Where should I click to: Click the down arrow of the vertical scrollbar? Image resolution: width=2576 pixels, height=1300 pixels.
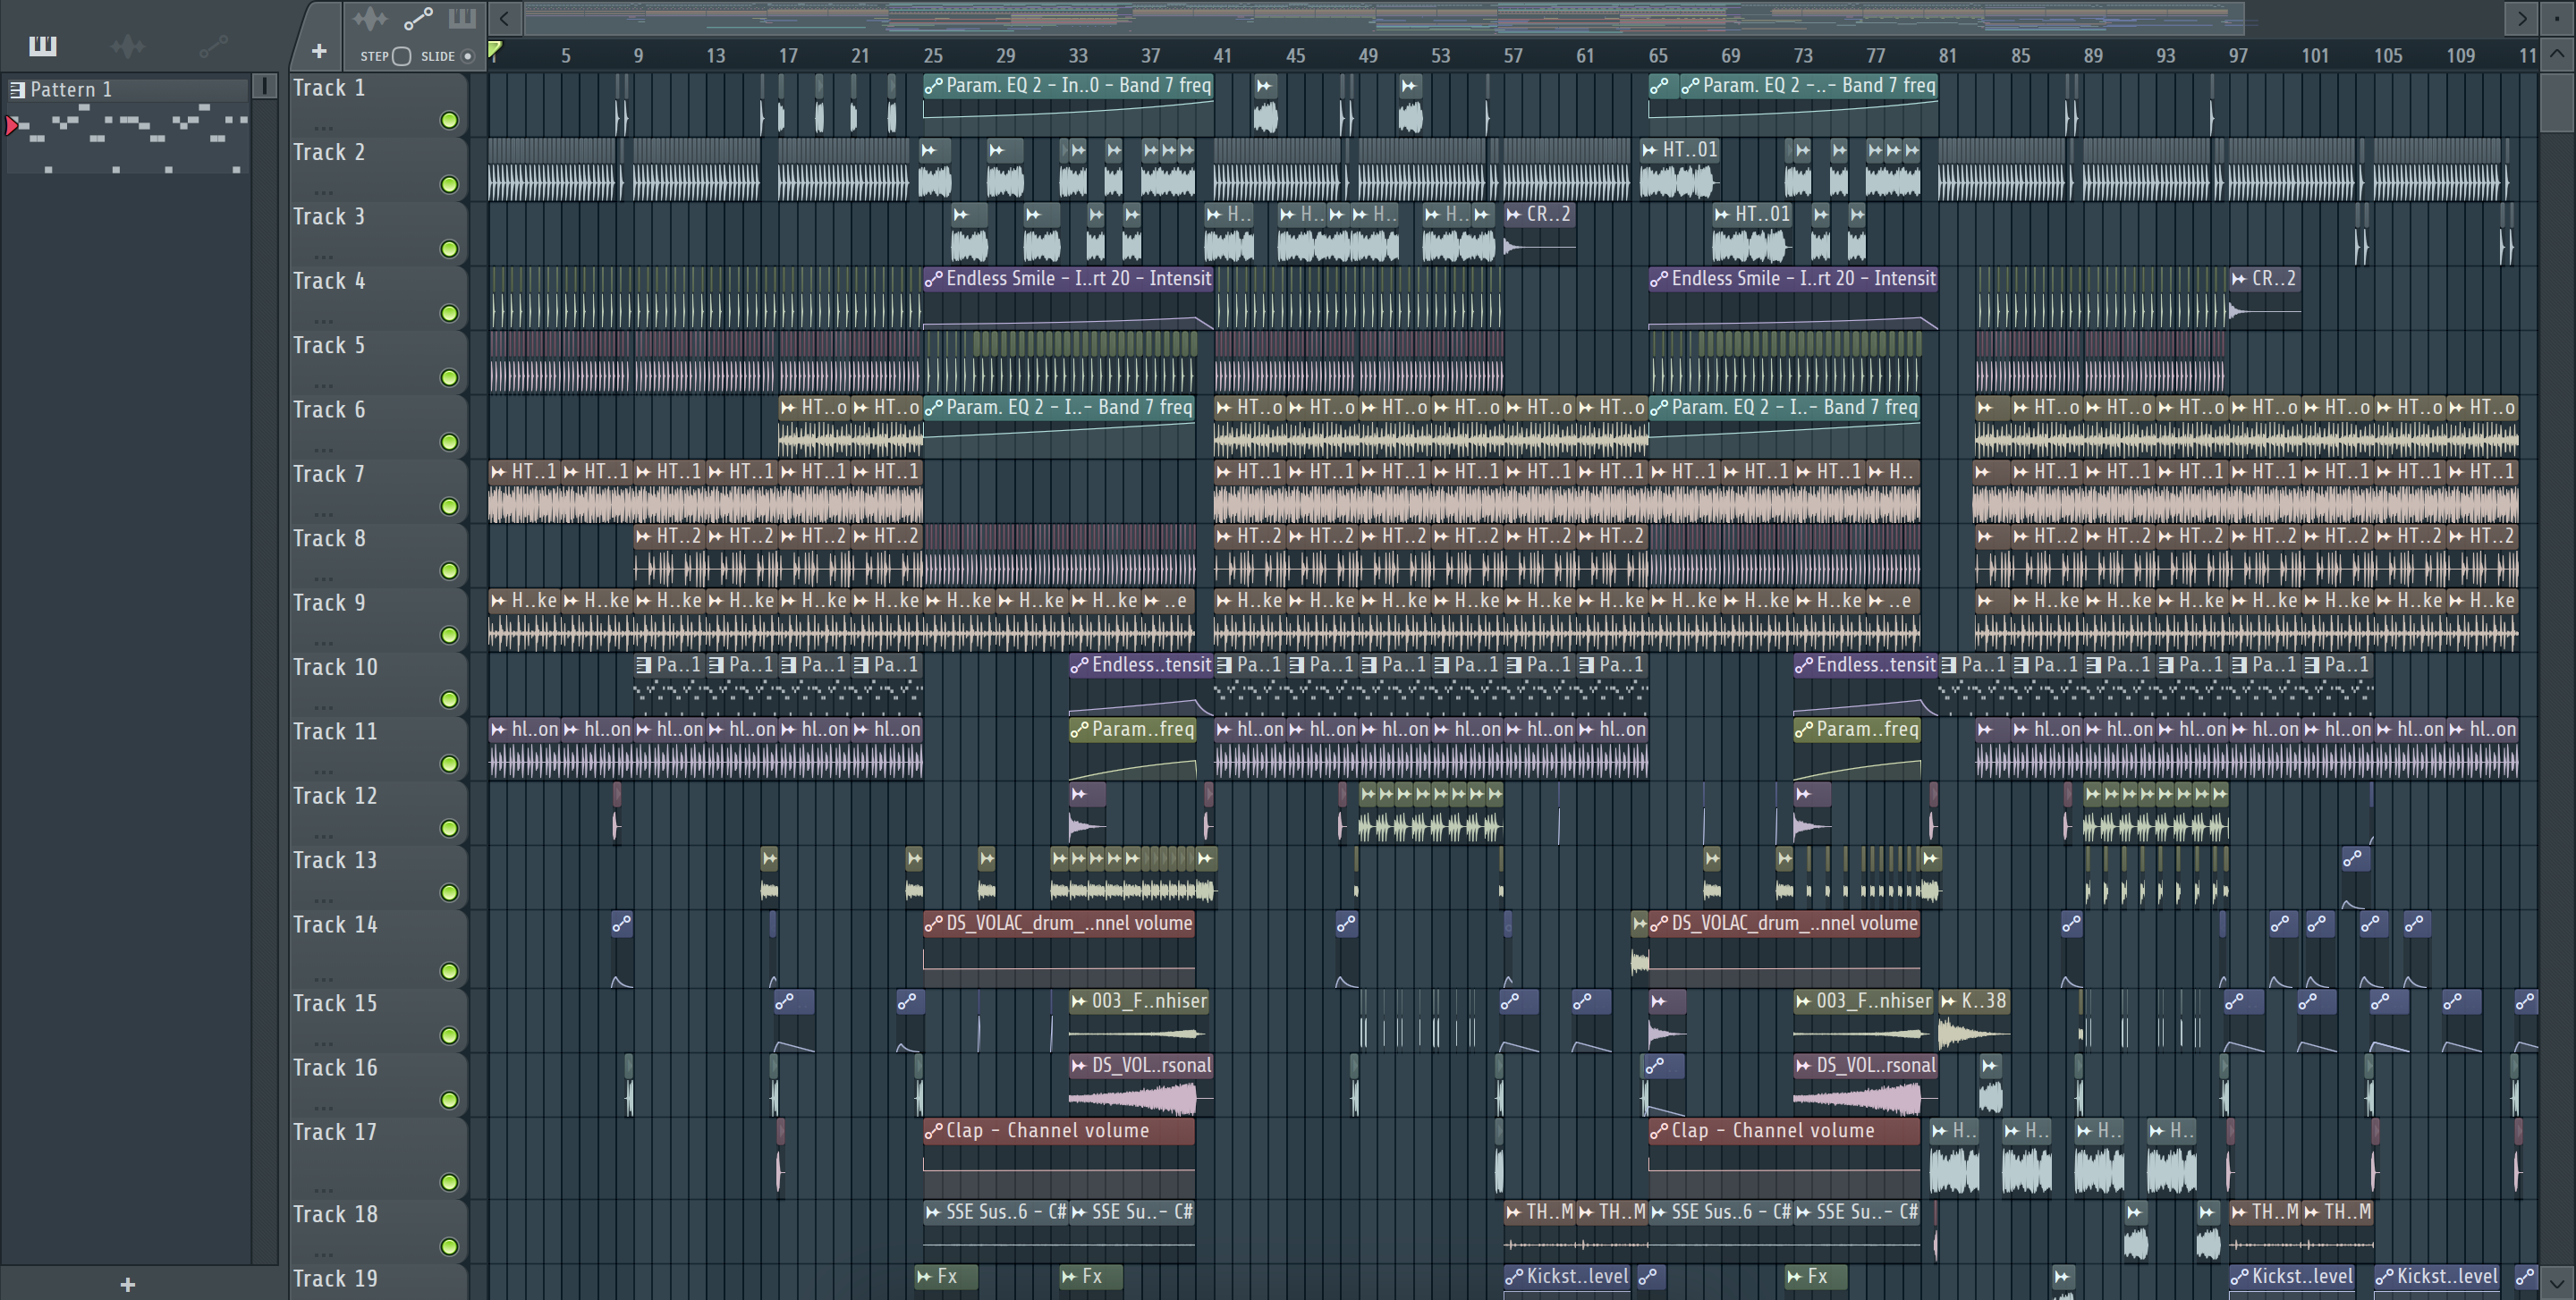coord(2557,1282)
